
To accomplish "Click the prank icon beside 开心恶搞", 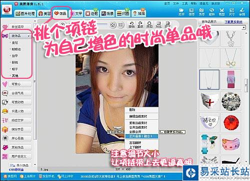I will pyautogui.click(x=5, y=138).
